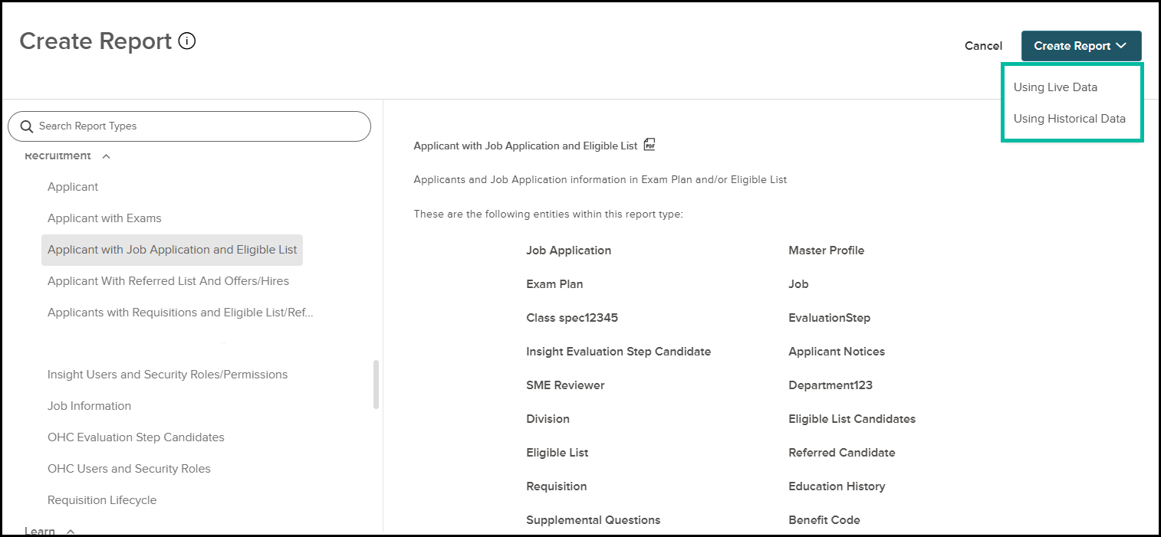
Task: Click the report description sentence text
Action: click(x=600, y=180)
